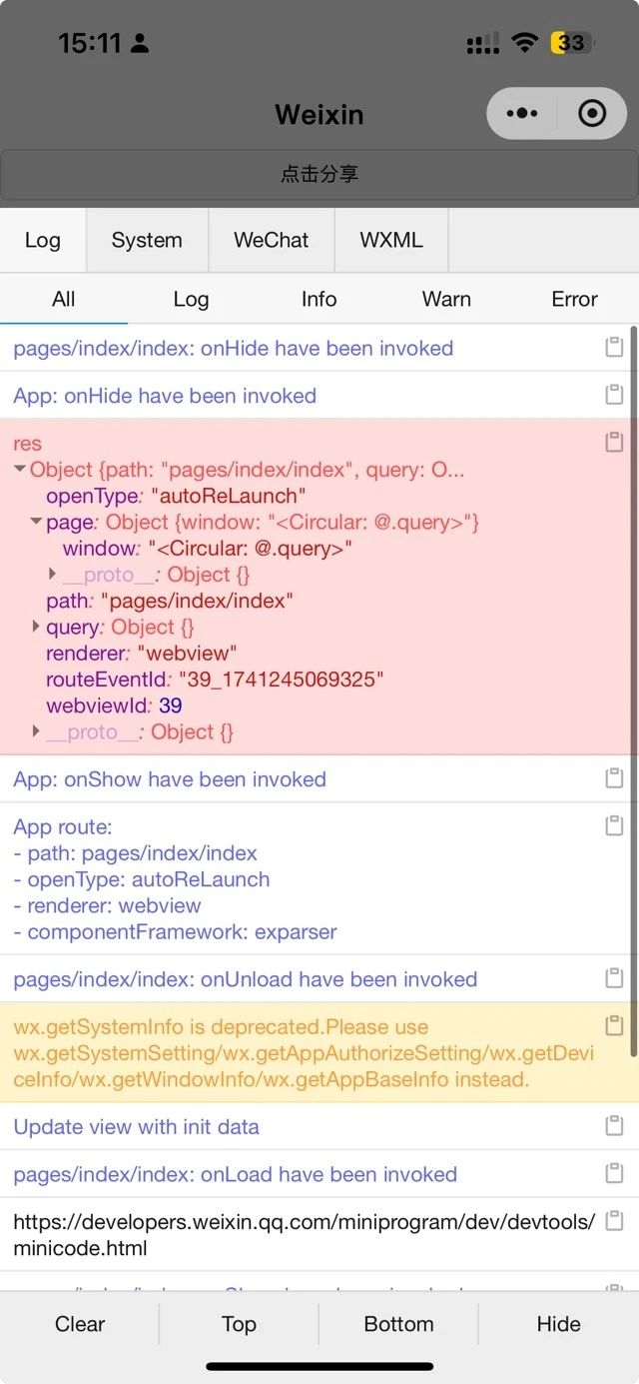This screenshot has width=639, height=1384.
Task: Click 'renderer: "webview"' property
Action: pyautogui.click(x=142, y=653)
